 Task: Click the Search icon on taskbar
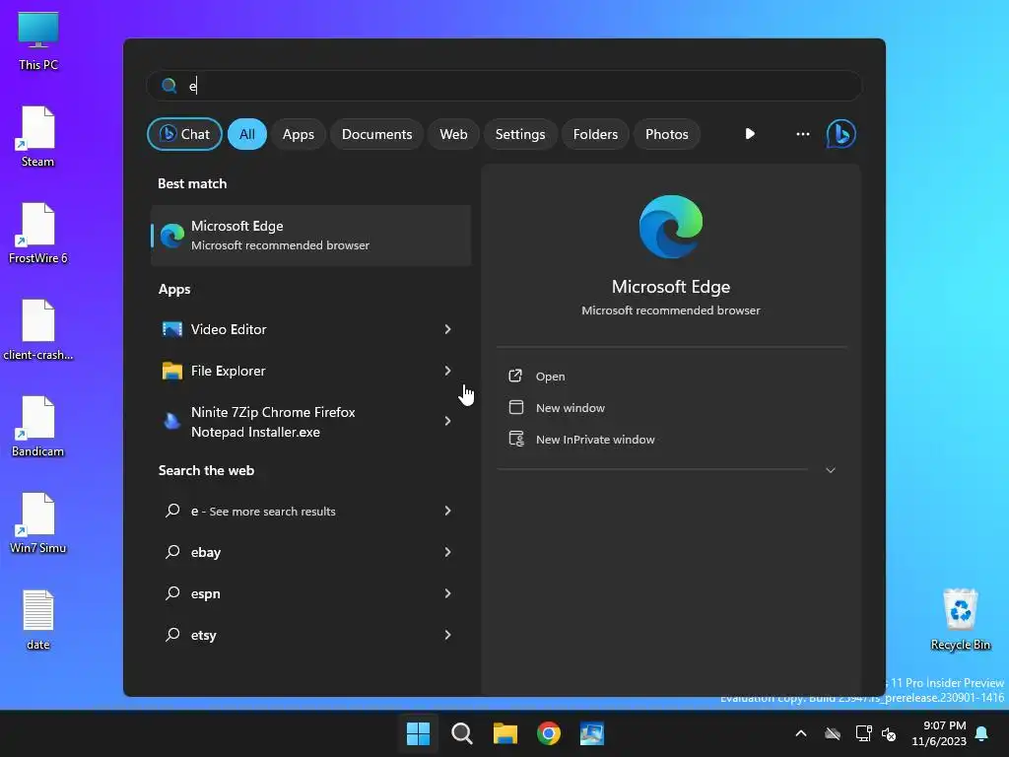coord(461,733)
